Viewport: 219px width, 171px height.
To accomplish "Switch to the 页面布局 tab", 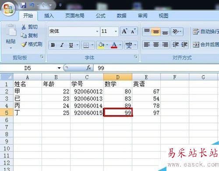I will point(74,16).
